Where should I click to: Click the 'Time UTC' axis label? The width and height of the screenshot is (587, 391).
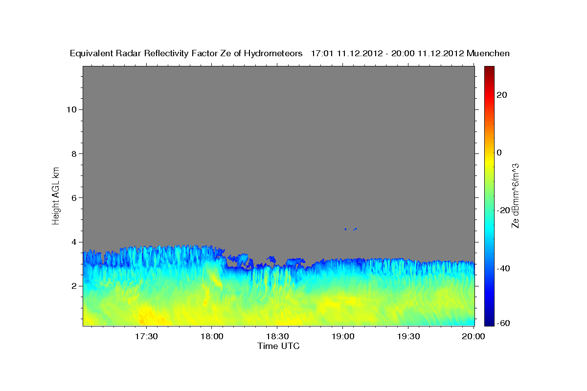278,346
